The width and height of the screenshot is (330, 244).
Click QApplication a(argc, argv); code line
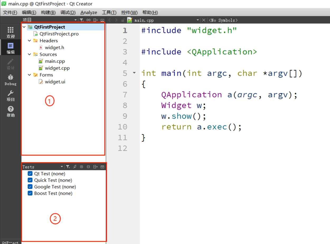[x=229, y=95]
